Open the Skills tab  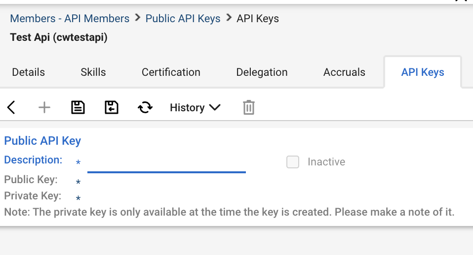point(93,72)
